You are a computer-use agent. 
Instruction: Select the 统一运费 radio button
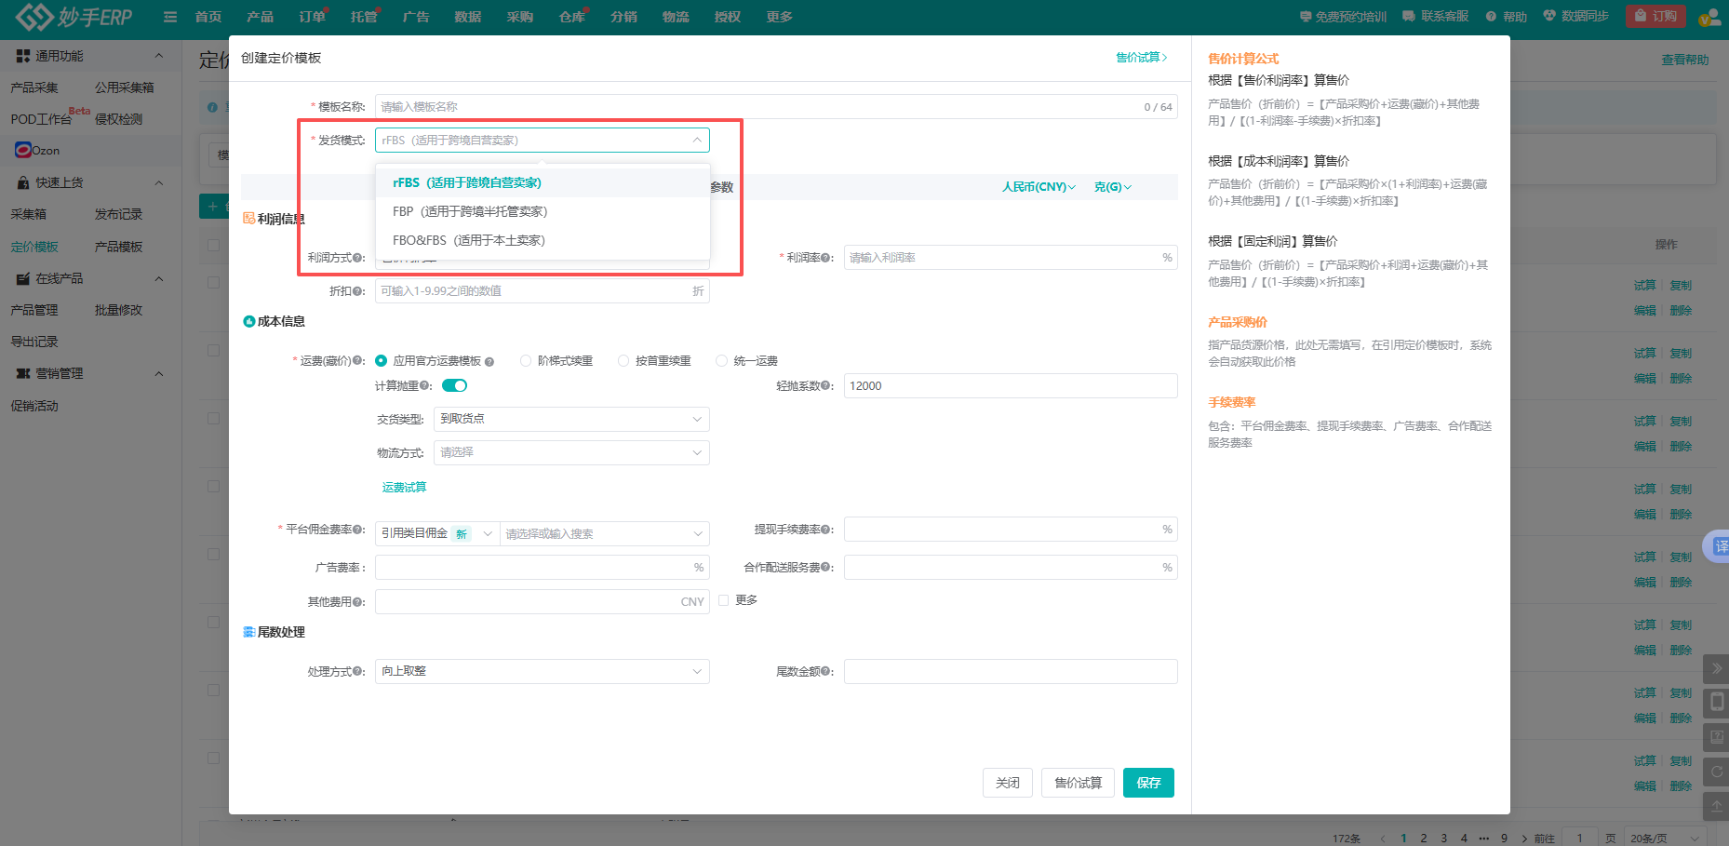721,361
